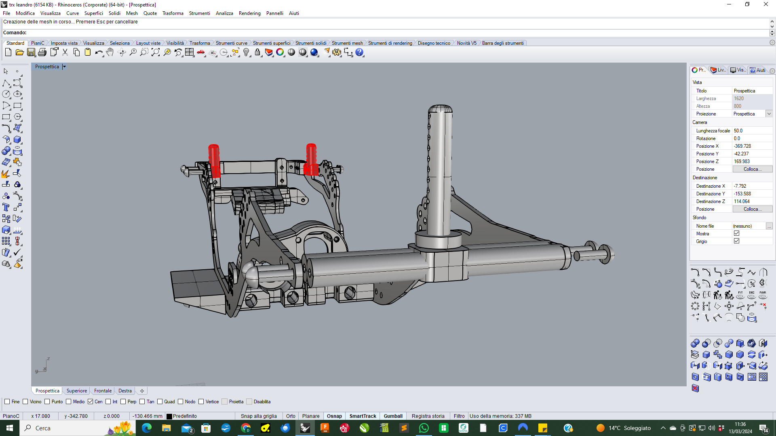Open the Proiezione dropdown
Image resolution: width=776 pixels, height=436 pixels.
769,114
